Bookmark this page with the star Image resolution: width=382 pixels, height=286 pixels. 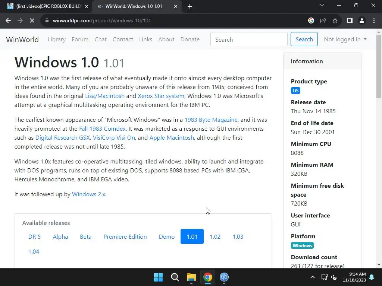point(335,21)
